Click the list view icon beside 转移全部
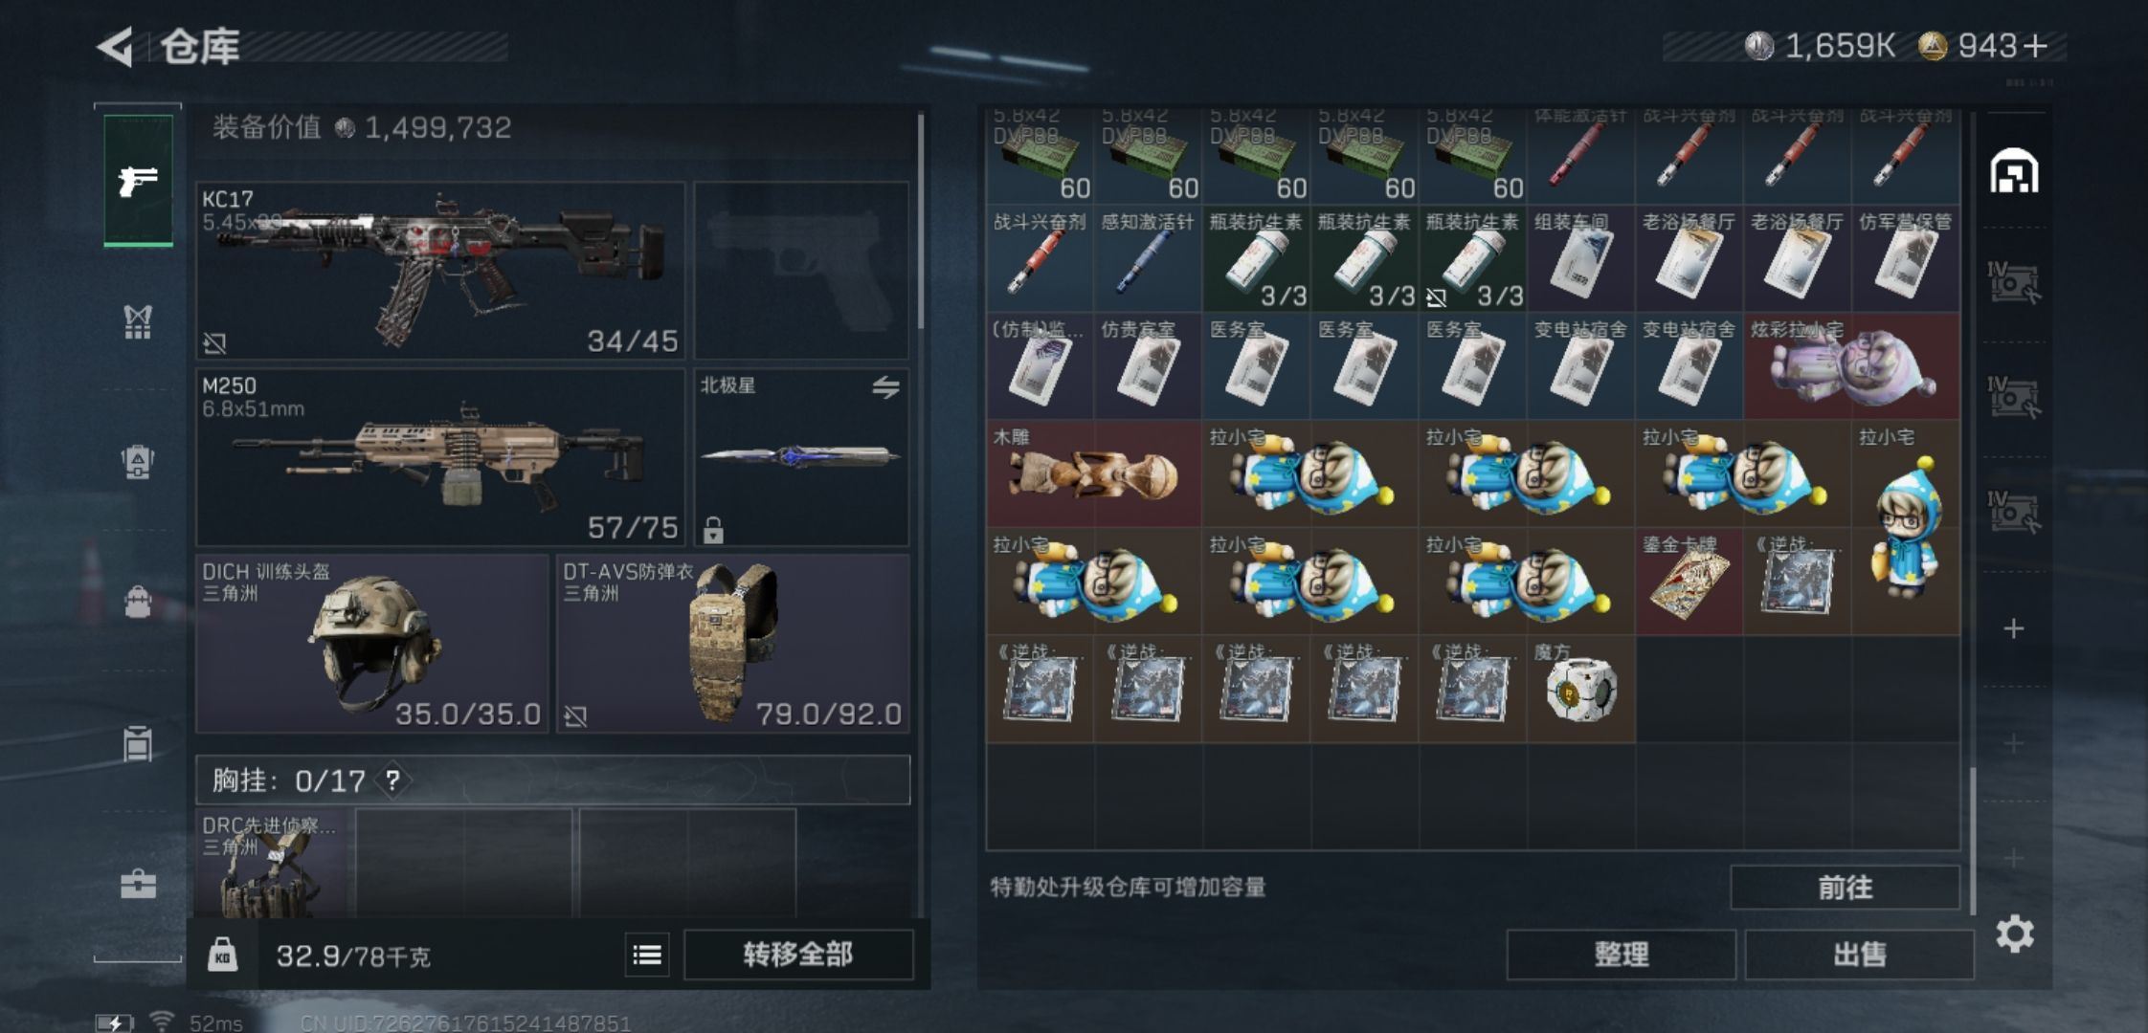2148x1033 pixels. coord(647,955)
